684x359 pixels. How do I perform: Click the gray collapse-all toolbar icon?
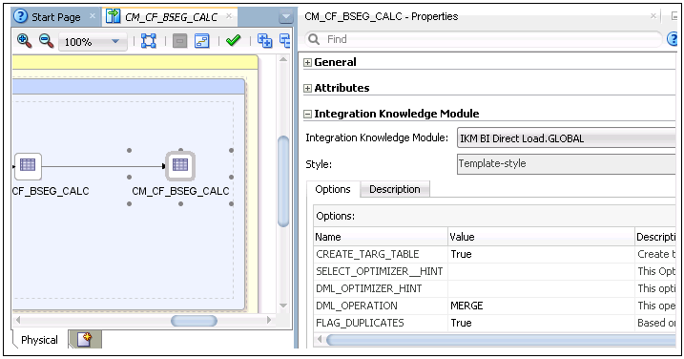(x=179, y=41)
